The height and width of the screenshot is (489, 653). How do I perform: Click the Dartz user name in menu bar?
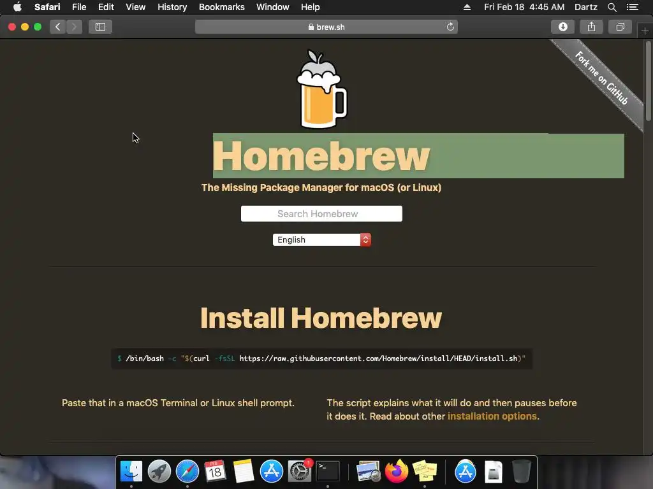pos(585,7)
